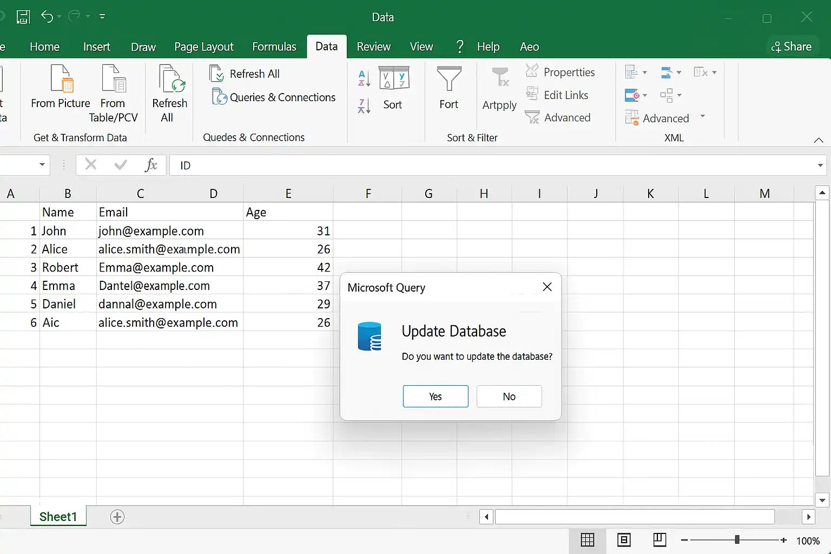
Task: Switch to Page Break Preview view
Action: tap(659, 540)
